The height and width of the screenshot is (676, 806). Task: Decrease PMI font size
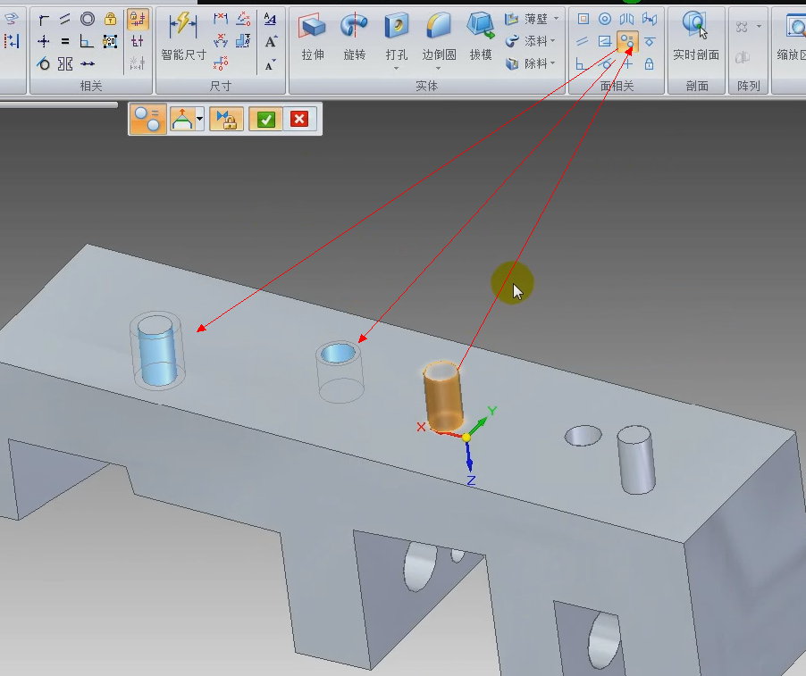click(x=271, y=64)
